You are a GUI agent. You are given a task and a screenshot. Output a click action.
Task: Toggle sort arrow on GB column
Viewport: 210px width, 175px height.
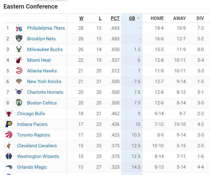(x=138, y=18)
